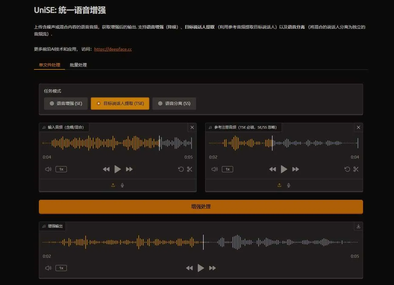
Task: Click the UniSE: 统一语音增强 title
Action: pos(70,10)
